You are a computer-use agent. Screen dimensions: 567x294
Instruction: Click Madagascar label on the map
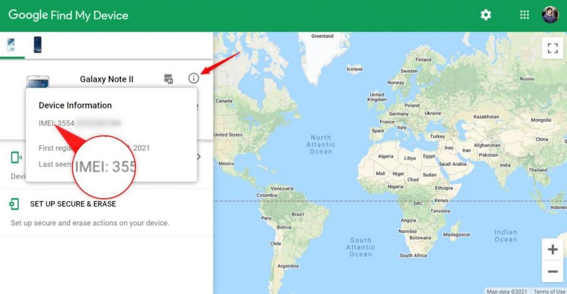coord(456,234)
